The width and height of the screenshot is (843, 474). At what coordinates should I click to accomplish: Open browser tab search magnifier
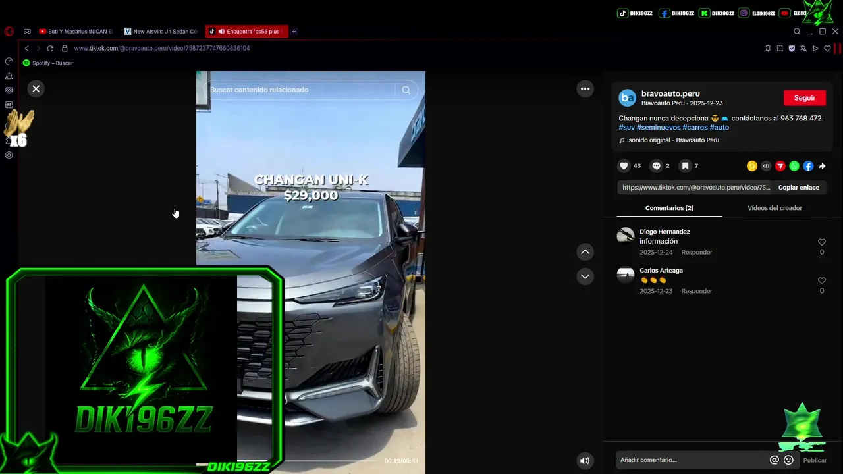click(797, 31)
